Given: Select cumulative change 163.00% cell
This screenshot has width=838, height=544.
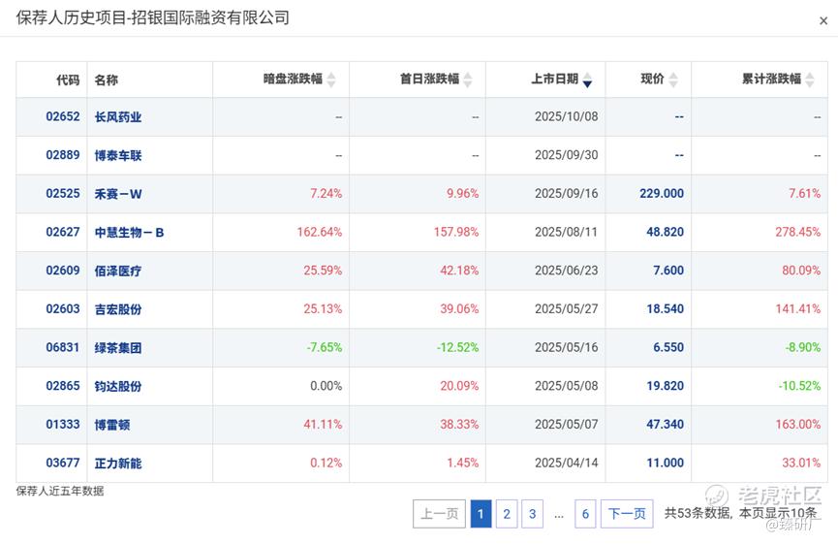Looking at the screenshot, I should click(x=798, y=425).
